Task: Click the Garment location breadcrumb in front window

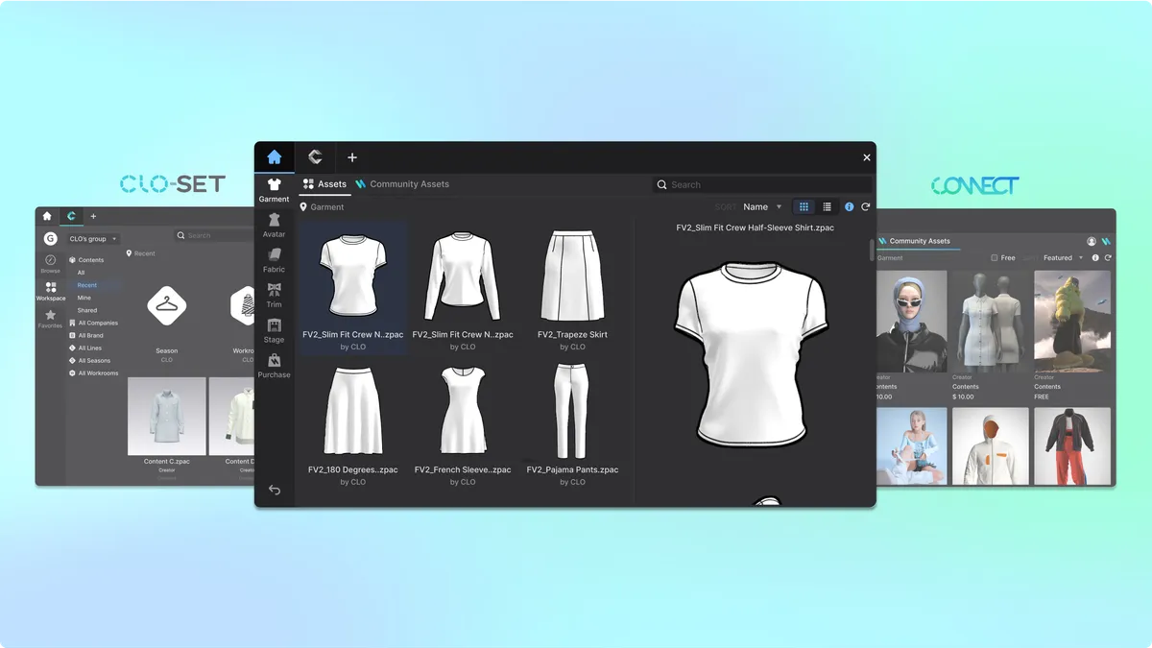Action: pyautogui.click(x=322, y=207)
